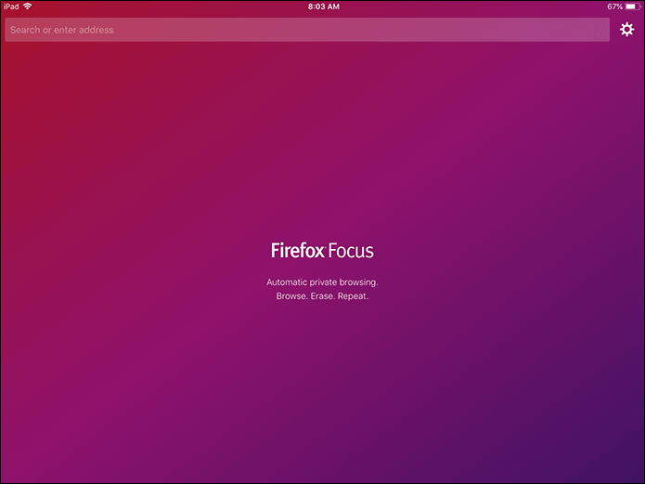Open settings with the gear icon
The image size is (645, 484).
[627, 30]
